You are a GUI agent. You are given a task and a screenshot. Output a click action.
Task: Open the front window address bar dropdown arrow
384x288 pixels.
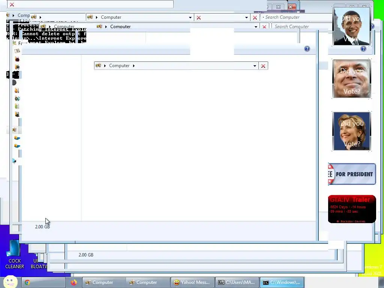click(x=255, y=66)
